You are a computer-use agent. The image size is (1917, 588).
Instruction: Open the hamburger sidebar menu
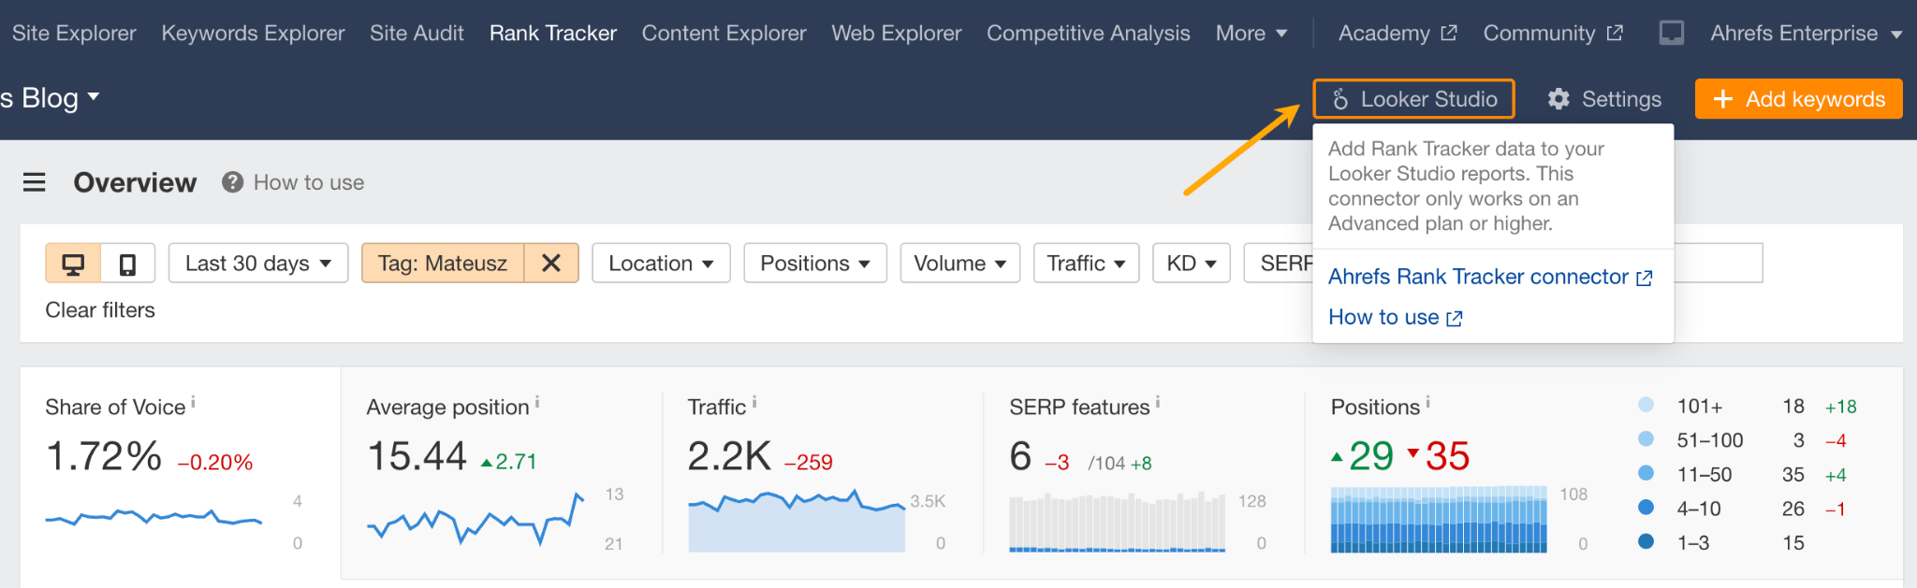(x=35, y=182)
